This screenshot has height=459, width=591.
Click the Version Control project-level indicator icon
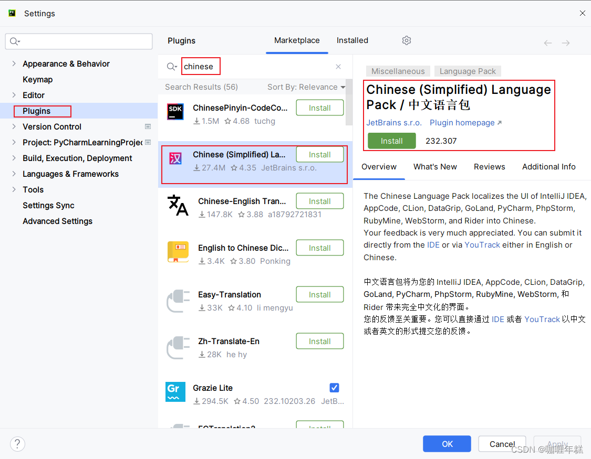click(148, 126)
